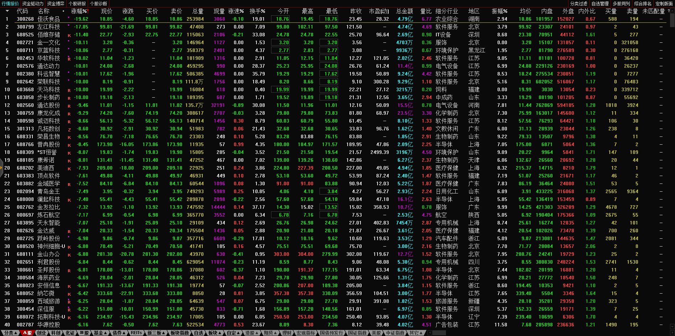Image resolution: width=675 pixels, height=336 pixels.
Task: Sort the list by 总金额 column
Action: click(x=404, y=11)
